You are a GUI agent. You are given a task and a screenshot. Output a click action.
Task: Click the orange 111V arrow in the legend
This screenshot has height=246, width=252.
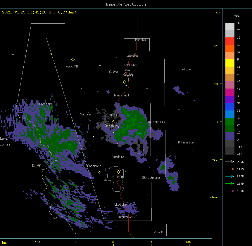coord(230,169)
